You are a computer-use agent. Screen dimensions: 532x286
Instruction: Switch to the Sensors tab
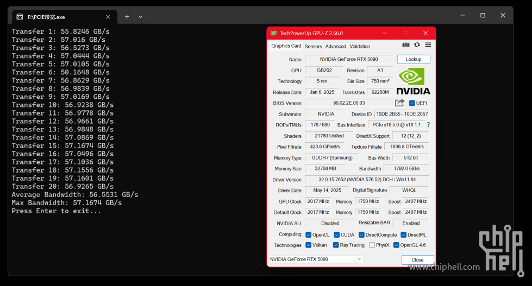[313, 47]
